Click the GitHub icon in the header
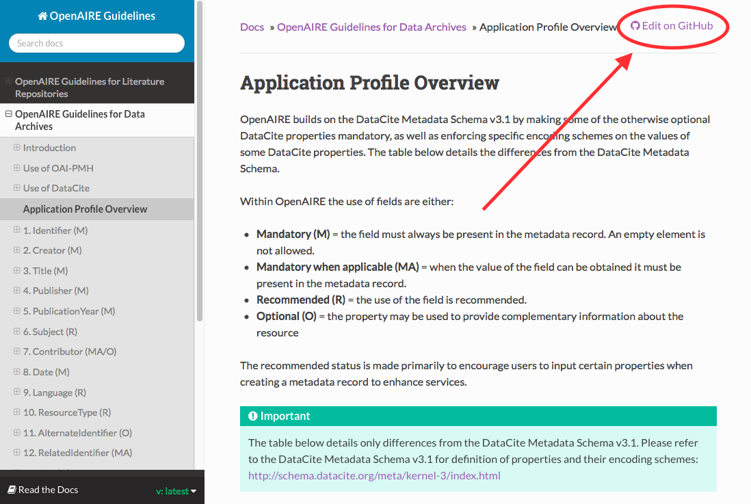 [635, 26]
